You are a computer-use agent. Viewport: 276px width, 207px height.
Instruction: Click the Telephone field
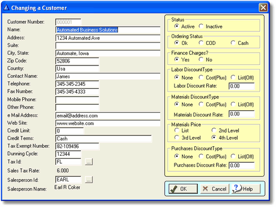[x=77, y=84]
